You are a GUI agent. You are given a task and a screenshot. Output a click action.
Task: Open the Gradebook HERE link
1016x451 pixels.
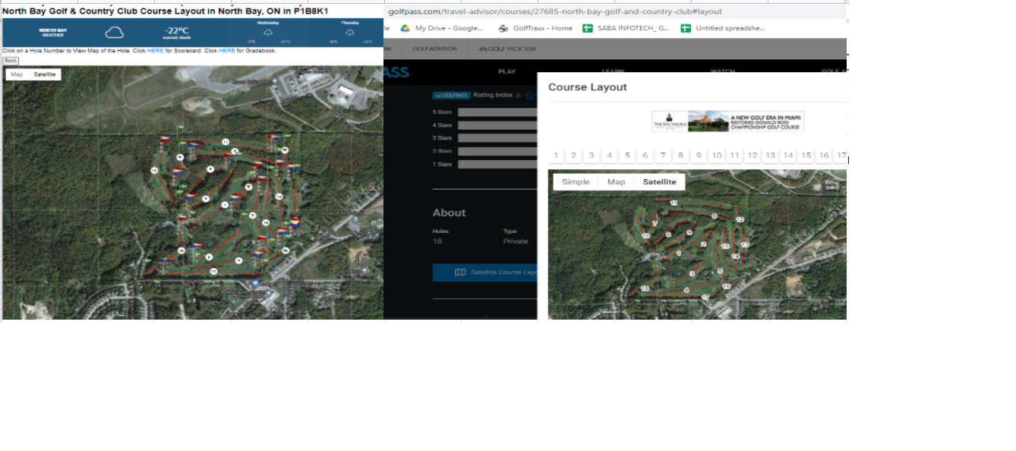coord(227,51)
